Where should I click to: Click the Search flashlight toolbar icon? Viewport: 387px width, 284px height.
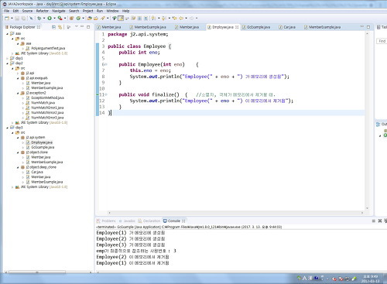103,19
